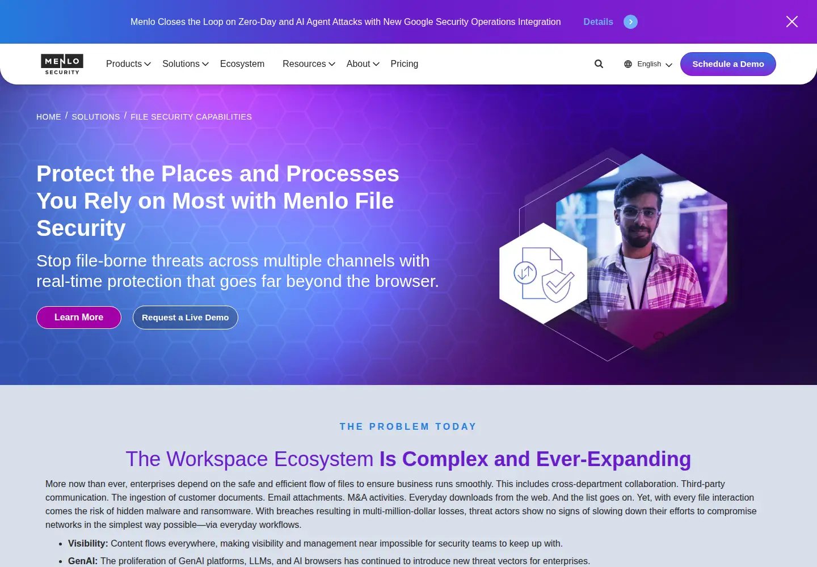The height and width of the screenshot is (567, 817).
Task: Click the 'Stop file-borne threats' subheading
Action: click(x=238, y=271)
